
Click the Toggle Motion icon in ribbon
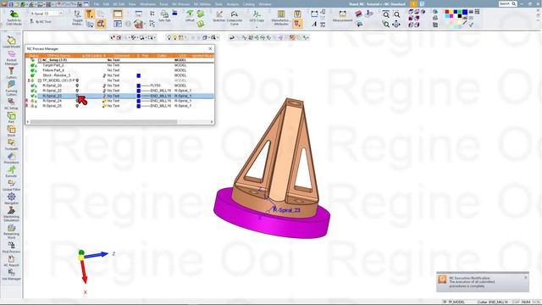pyautogui.click(x=78, y=18)
